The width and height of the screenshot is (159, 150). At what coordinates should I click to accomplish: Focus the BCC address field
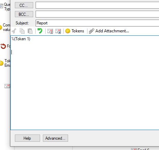[x=97, y=14]
